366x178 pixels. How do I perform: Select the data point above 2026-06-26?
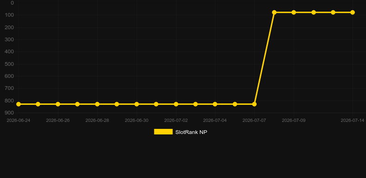click(58, 104)
